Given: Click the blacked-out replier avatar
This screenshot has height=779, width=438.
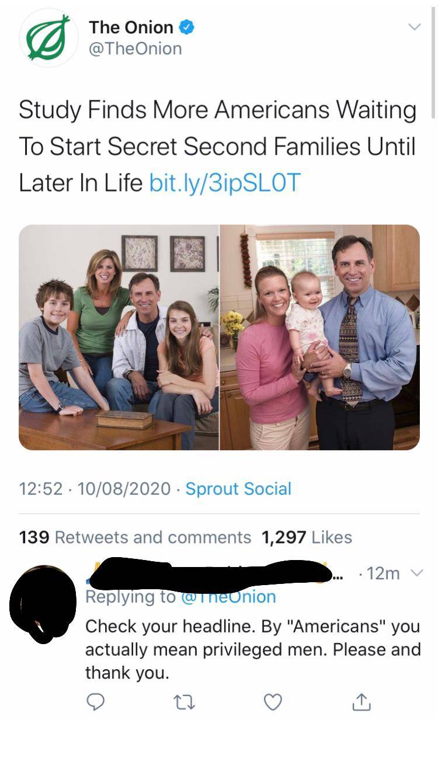Looking at the screenshot, I should pos(42,603).
